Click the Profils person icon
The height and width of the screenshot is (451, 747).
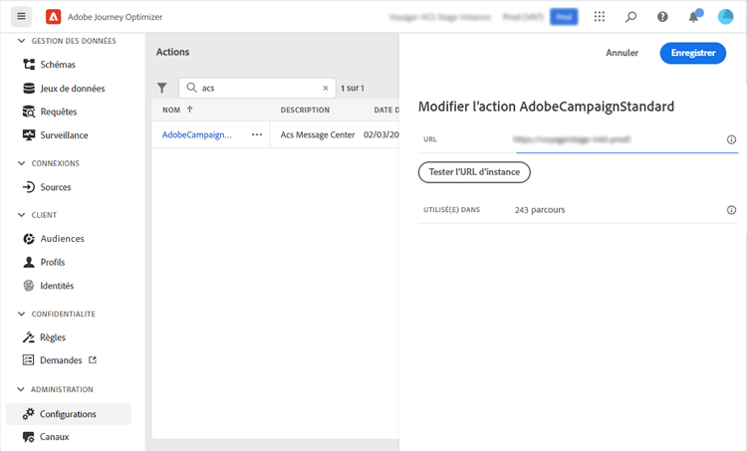29,262
